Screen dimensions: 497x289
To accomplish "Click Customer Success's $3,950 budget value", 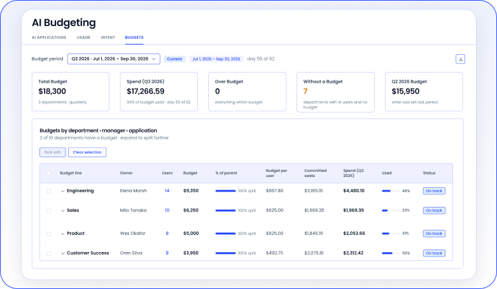I will 191,253.
